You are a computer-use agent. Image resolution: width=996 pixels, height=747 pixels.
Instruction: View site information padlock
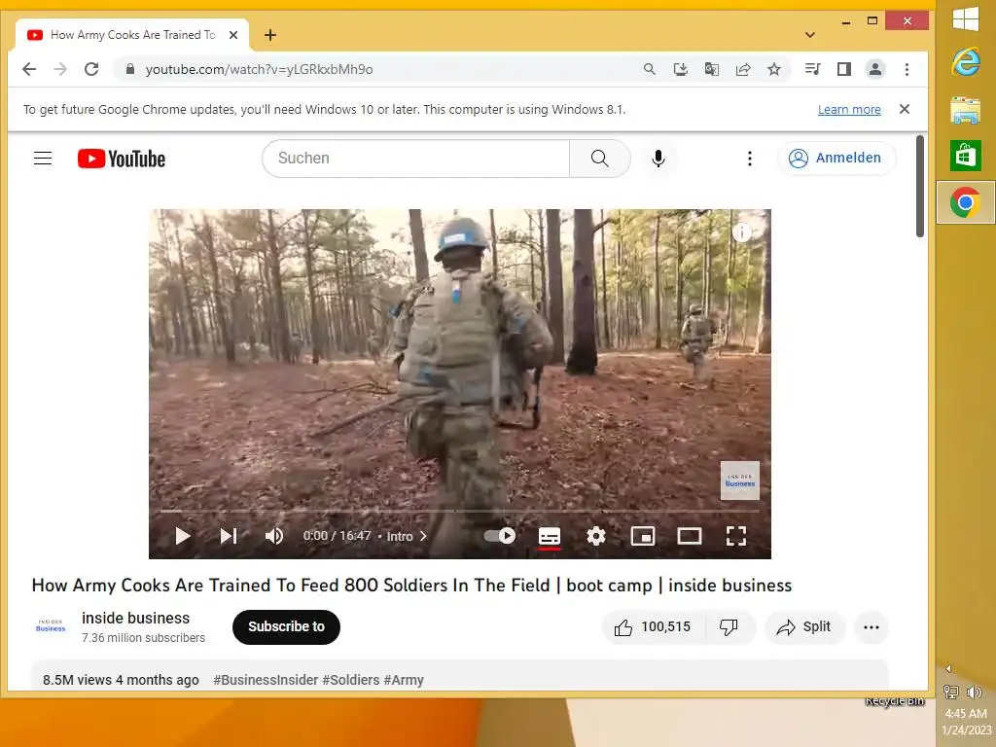pos(130,69)
